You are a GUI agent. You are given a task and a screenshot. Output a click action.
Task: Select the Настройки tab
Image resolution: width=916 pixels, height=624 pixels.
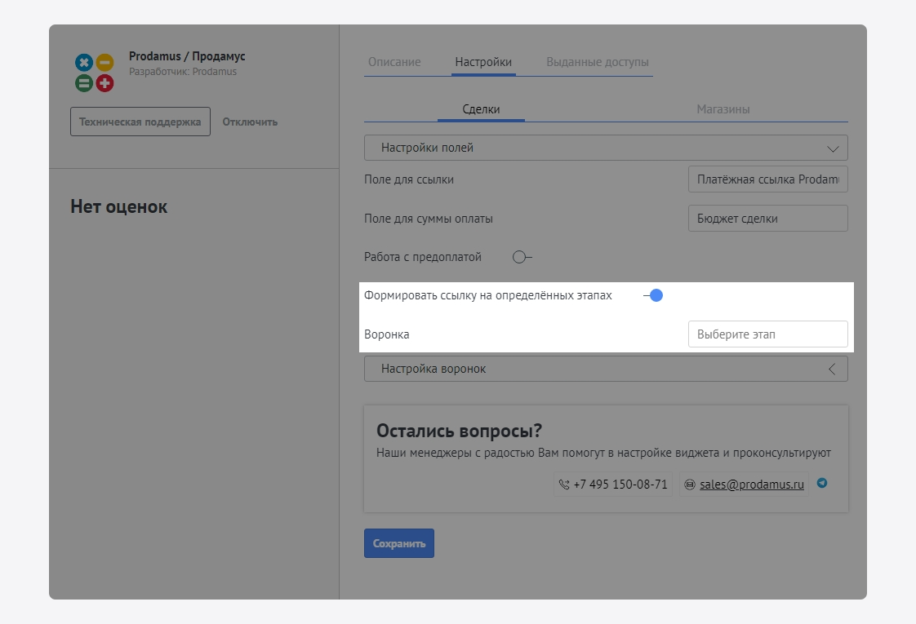pos(483,62)
